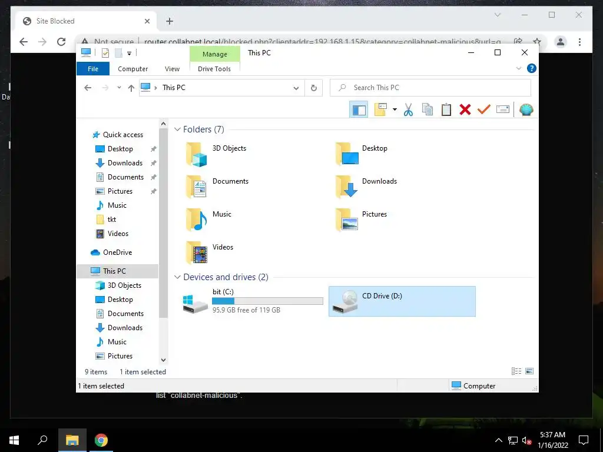
Task: Click Chrome icon in taskbar
Action: tap(101, 440)
